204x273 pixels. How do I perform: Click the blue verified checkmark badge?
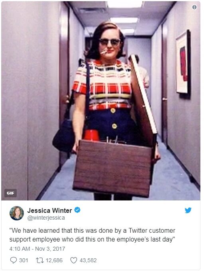pyautogui.click(x=77, y=210)
